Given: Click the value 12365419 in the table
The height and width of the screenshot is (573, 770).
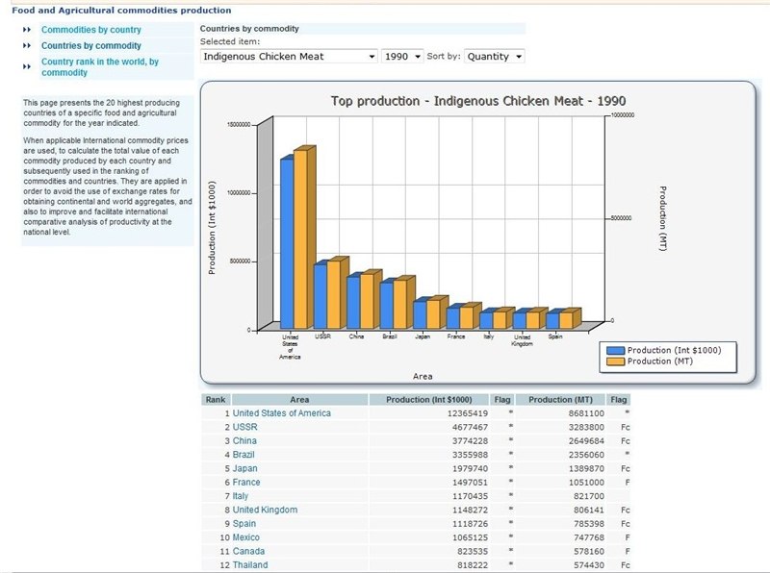Looking at the screenshot, I should (x=468, y=413).
